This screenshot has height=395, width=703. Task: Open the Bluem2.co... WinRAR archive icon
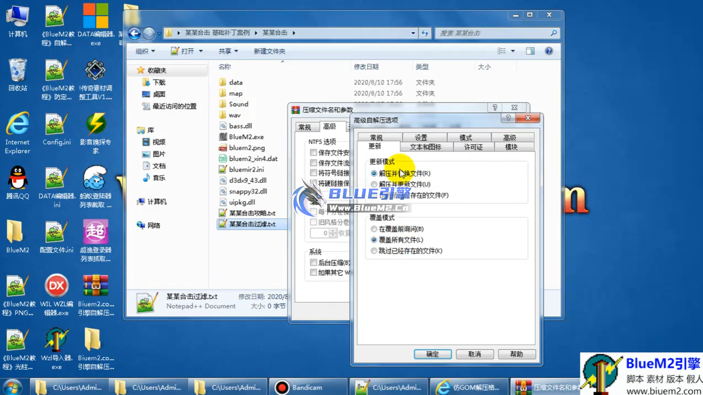tap(96, 295)
